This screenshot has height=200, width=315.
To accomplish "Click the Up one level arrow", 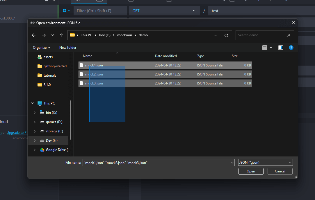I will 61,35.
